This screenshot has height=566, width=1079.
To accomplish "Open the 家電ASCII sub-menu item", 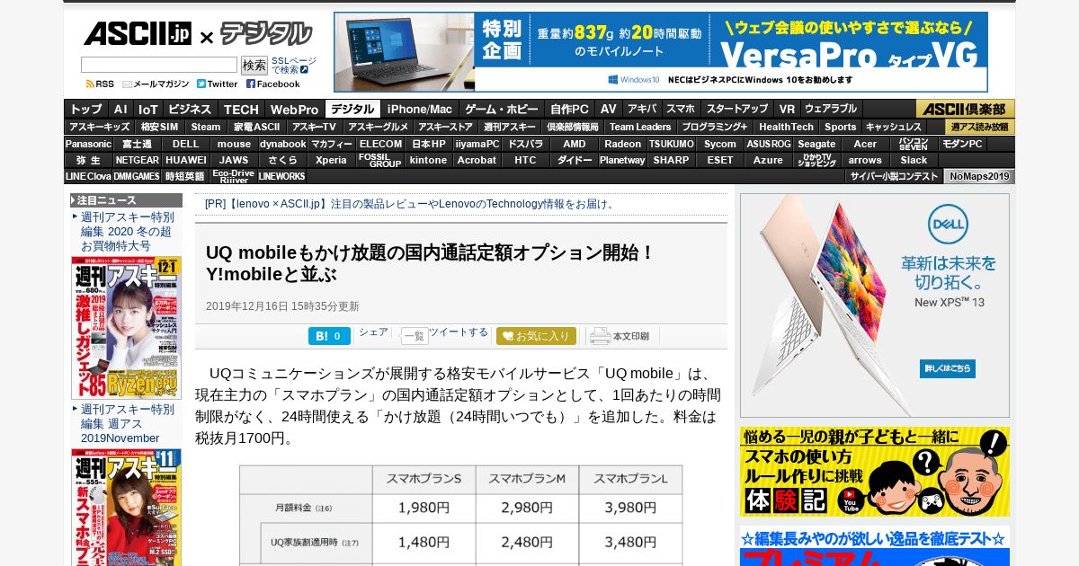I will (x=257, y=127).
